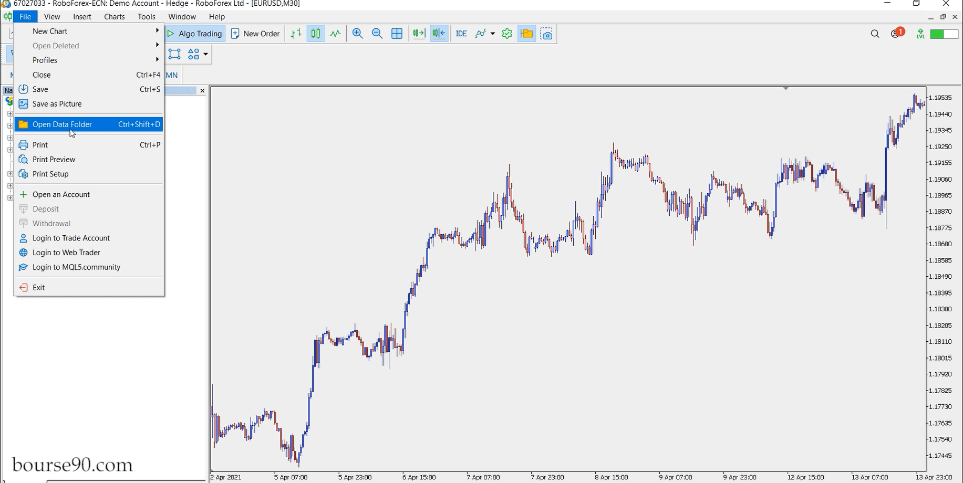Click the New Order button

coord(255,34)
